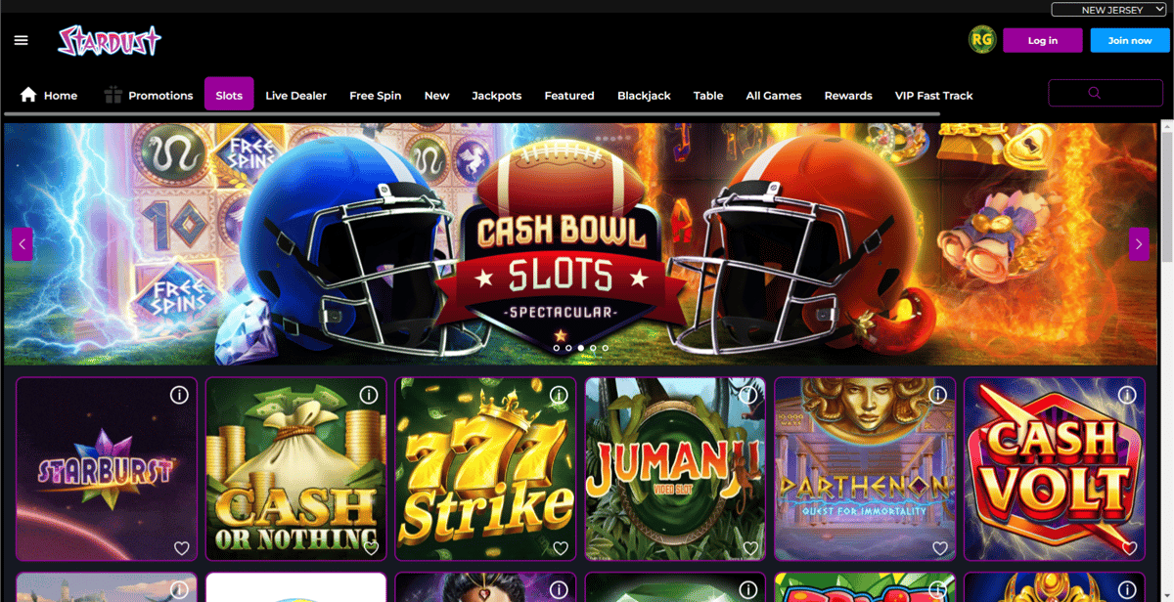Switch to the Live Dealer tab
This screenshot has height=602, width=1174.
tap(295, 95)
